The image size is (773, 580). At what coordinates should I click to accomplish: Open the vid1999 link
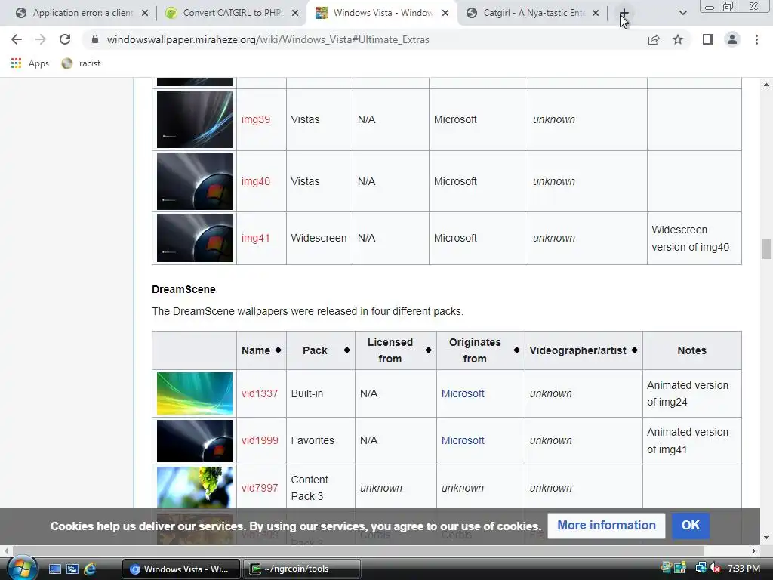(260, 440)
